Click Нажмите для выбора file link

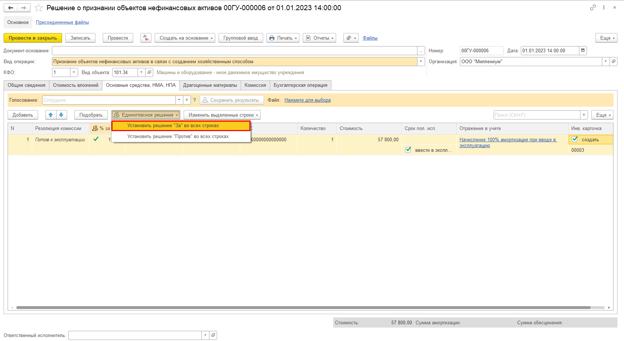[x=307, y=100]
